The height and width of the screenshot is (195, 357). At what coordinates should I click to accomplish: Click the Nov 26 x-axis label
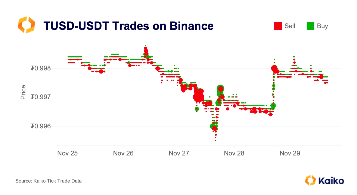coord(123,153)
